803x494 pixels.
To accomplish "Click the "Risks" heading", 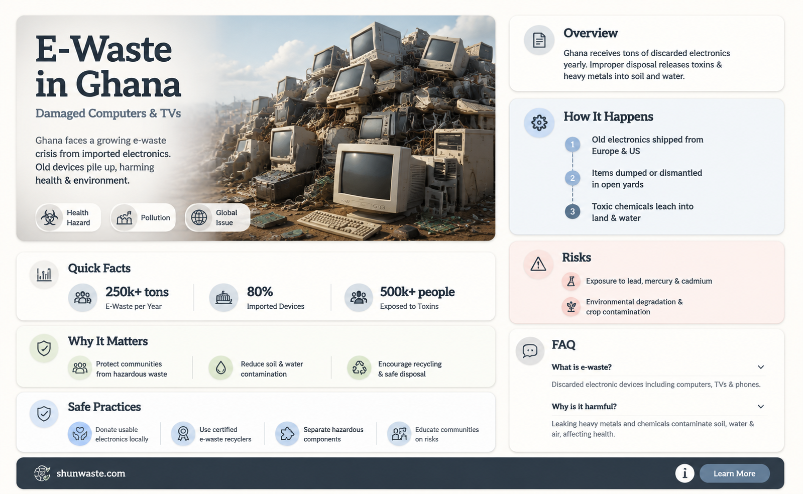I will tap(577, 258).
